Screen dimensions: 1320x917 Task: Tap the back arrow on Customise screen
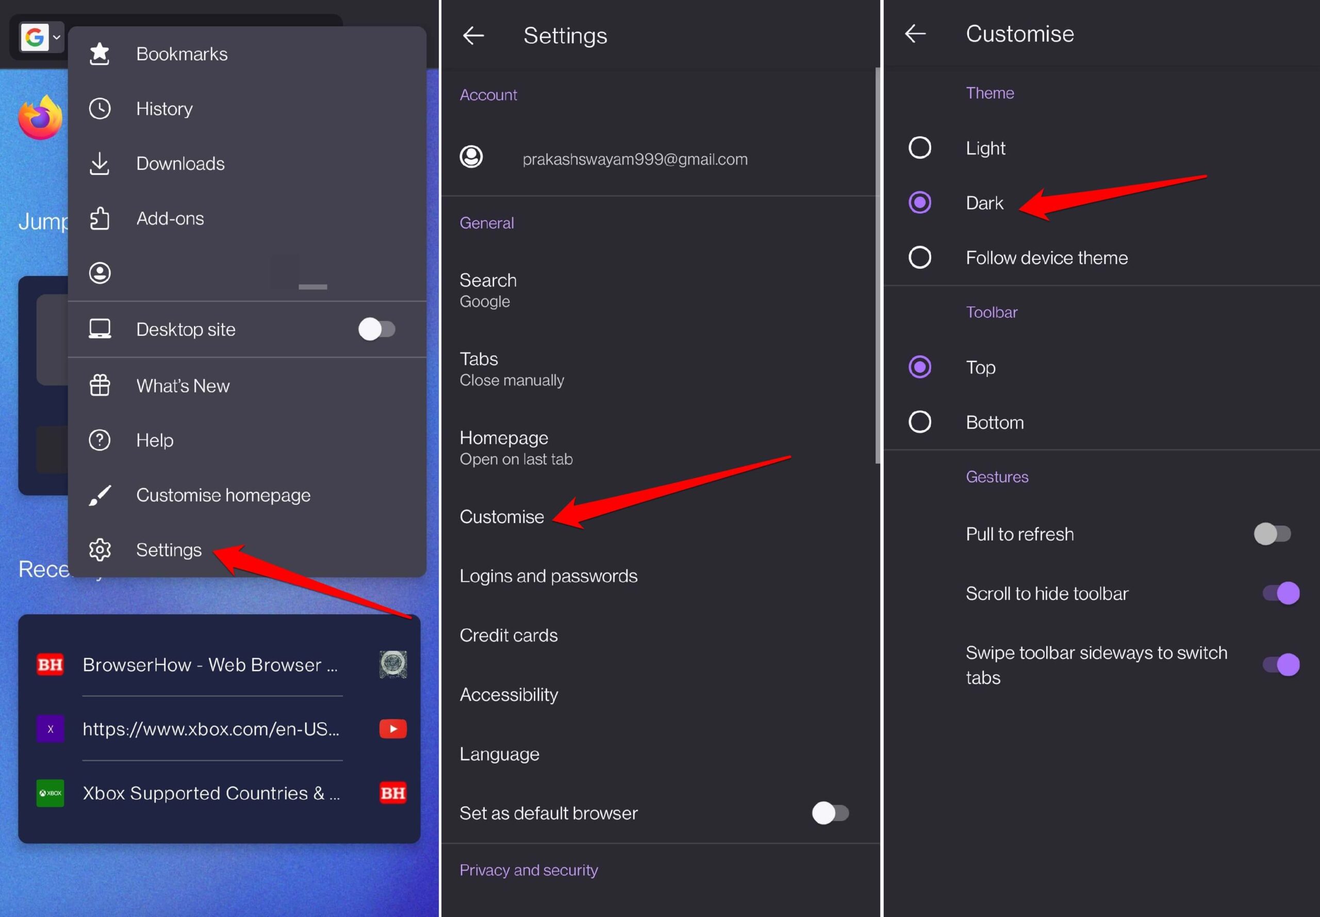pos(915,34)
